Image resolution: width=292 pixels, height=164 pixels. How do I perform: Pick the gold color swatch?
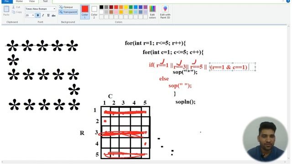[121, 12]
